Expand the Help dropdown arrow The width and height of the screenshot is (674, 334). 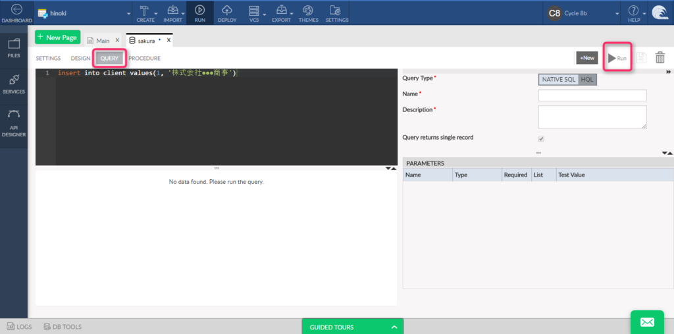(644, 14)
